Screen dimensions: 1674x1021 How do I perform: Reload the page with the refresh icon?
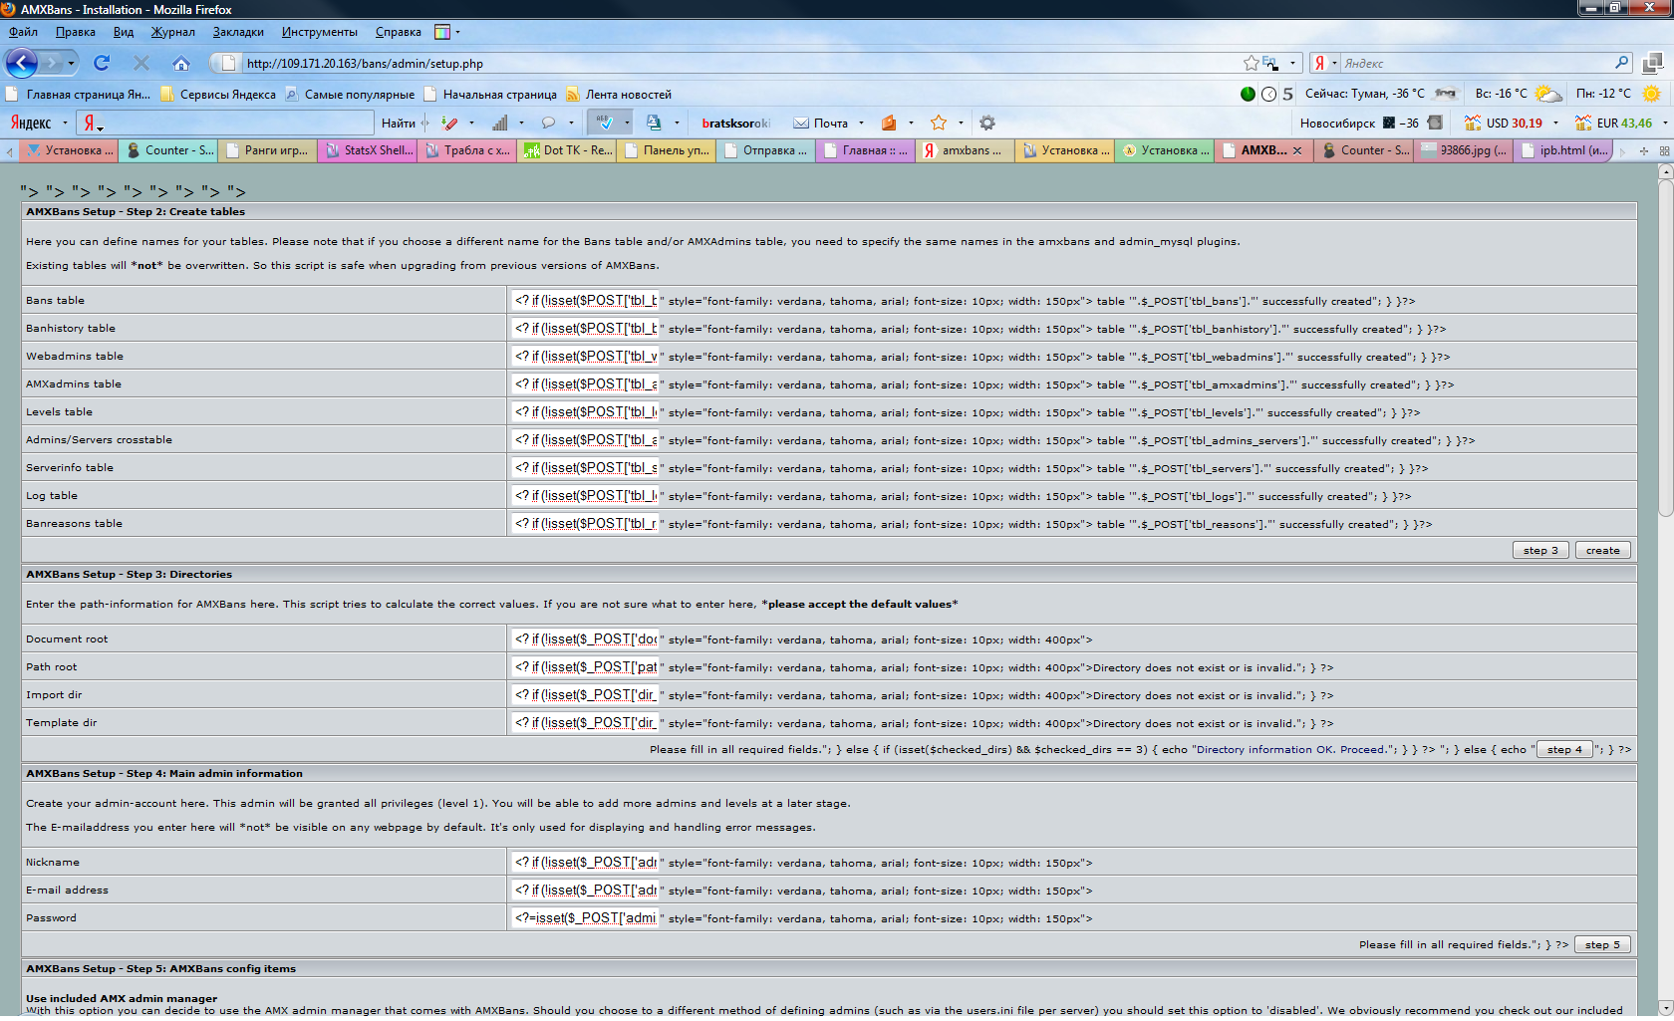pyautogui.click(x=102, y=63)
